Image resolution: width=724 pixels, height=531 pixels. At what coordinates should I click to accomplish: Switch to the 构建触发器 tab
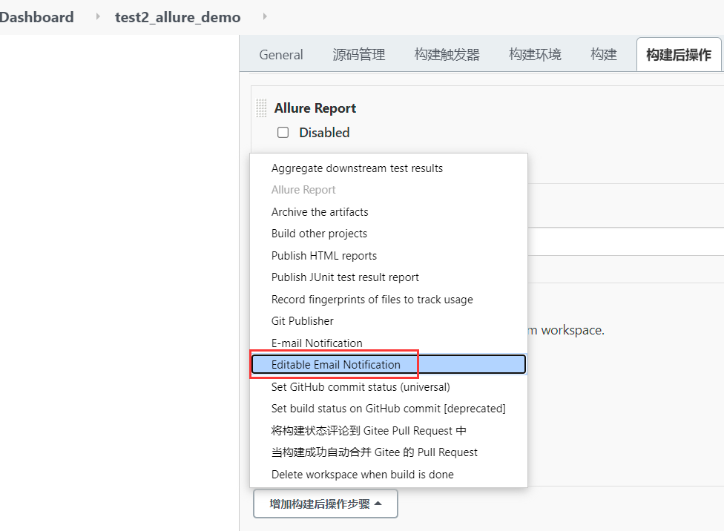click(447, 54)
